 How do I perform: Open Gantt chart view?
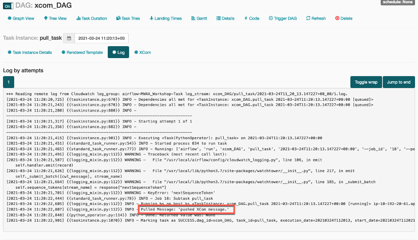[x=199, y=18]
